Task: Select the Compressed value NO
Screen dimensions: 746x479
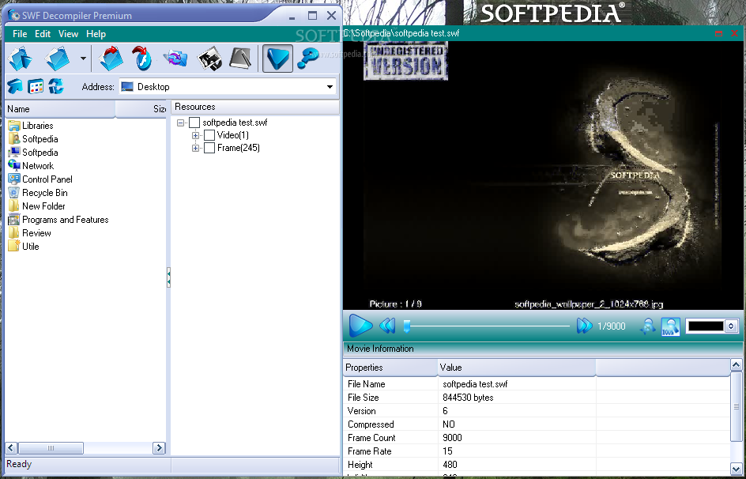Action: pos(449,424)
